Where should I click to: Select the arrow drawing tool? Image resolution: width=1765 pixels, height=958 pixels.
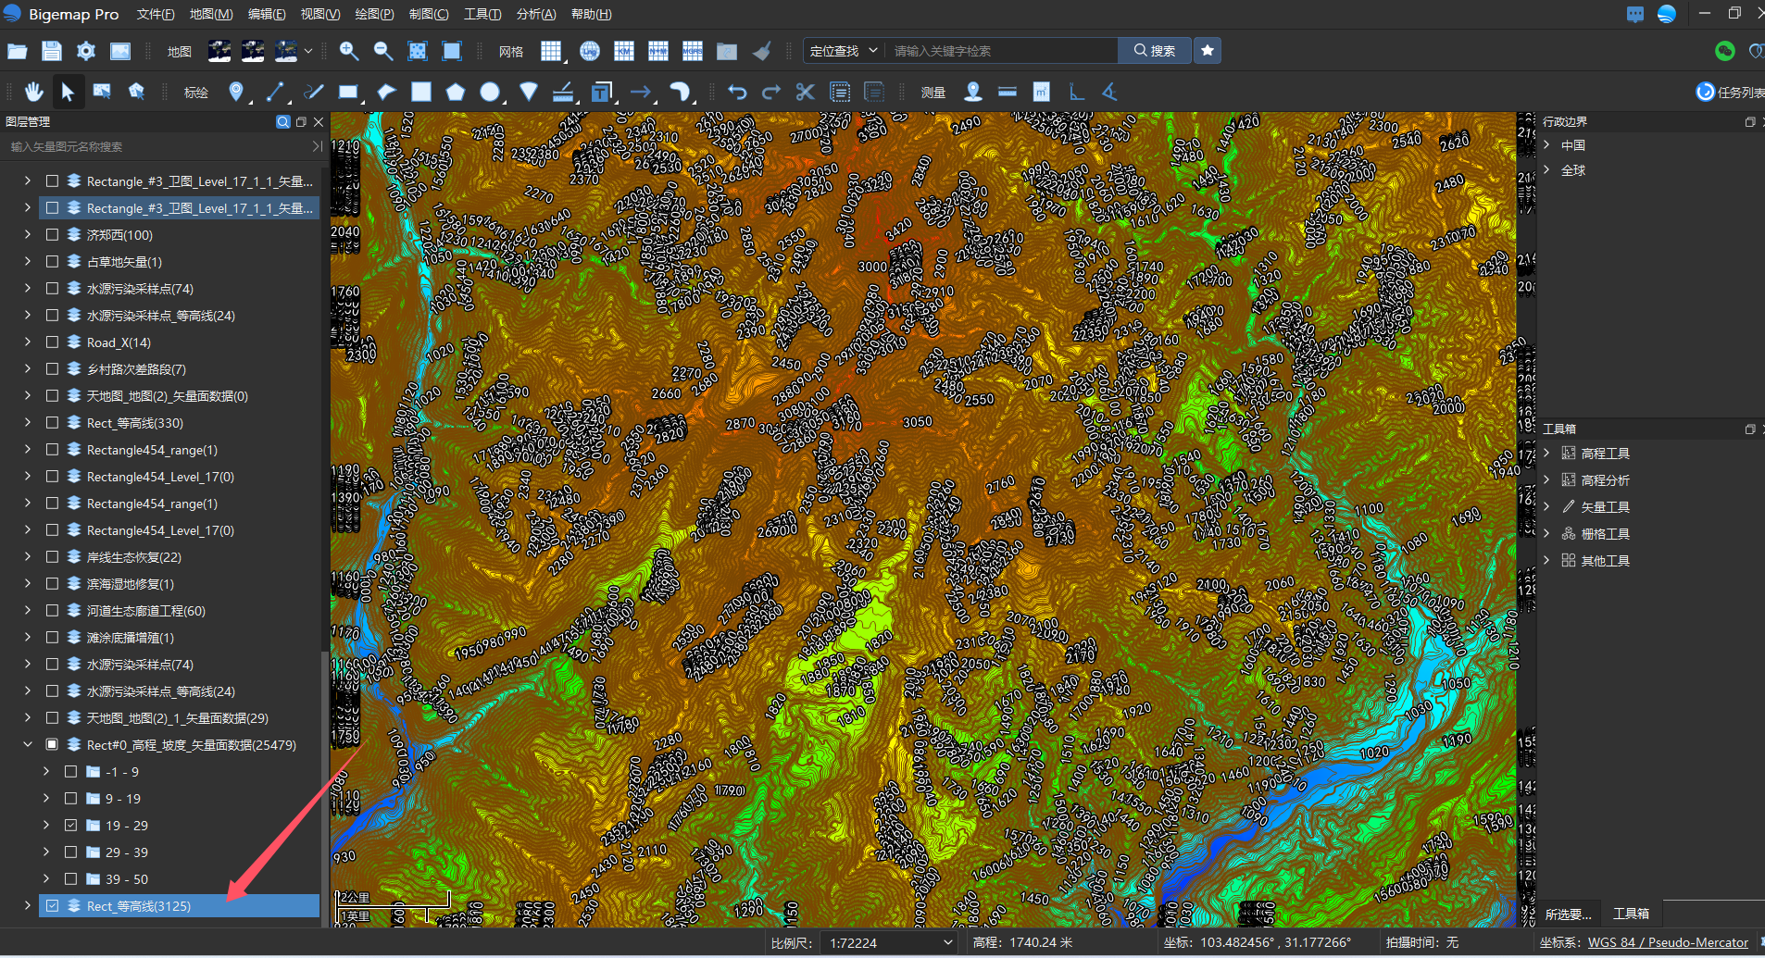[640, 92]
